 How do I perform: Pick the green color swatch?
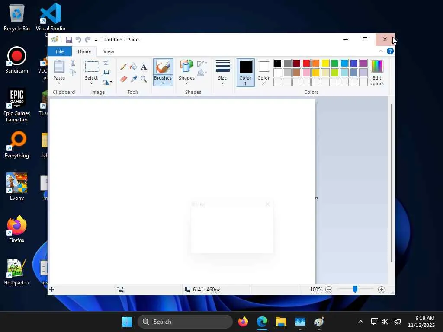pos(335,63)
